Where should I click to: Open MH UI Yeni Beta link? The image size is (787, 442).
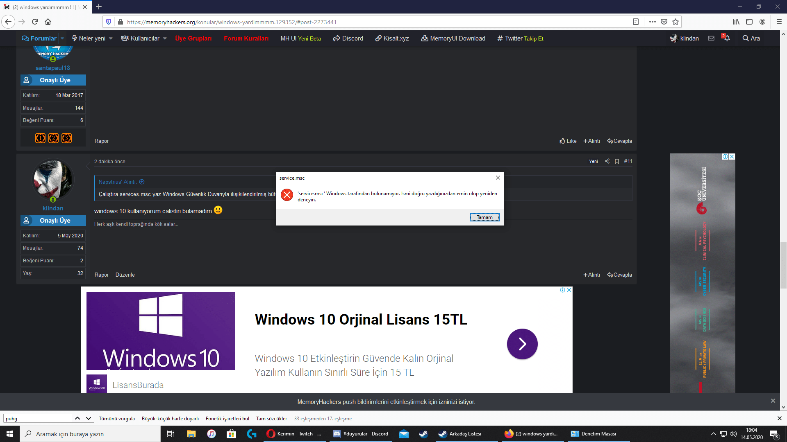point(301,38)
